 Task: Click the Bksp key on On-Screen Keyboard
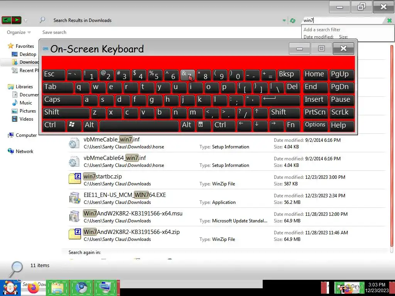(x=289, y=75)
